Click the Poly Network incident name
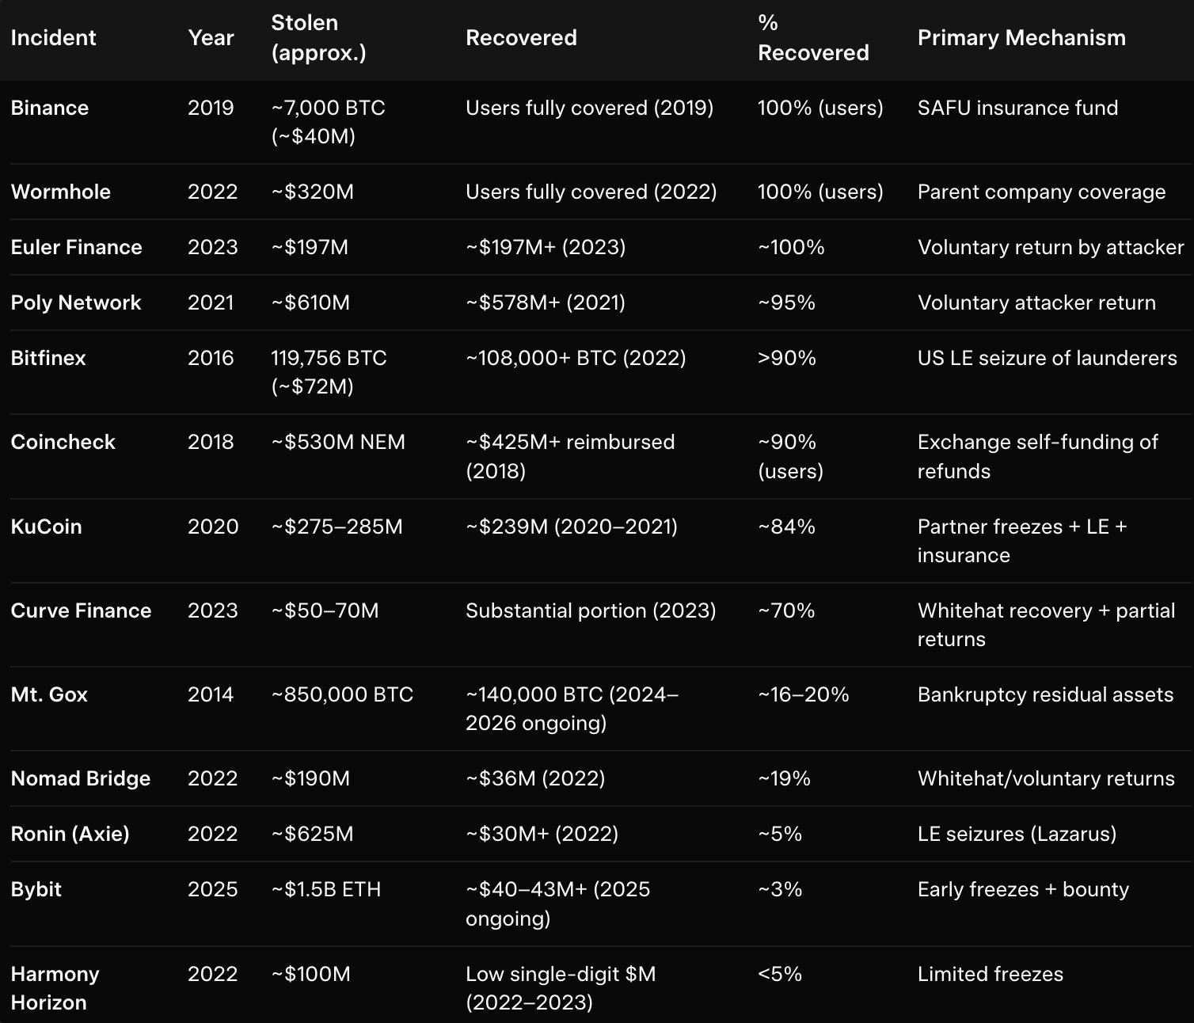This screenshot has height=1023, width=1194. (75, 302)
